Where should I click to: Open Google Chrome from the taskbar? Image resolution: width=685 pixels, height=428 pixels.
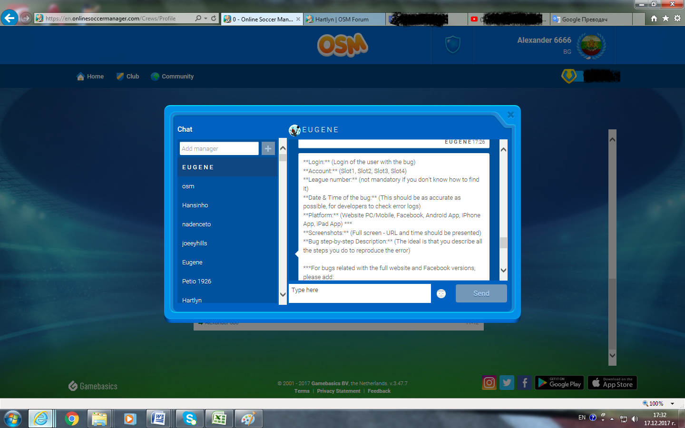point(72,418)
